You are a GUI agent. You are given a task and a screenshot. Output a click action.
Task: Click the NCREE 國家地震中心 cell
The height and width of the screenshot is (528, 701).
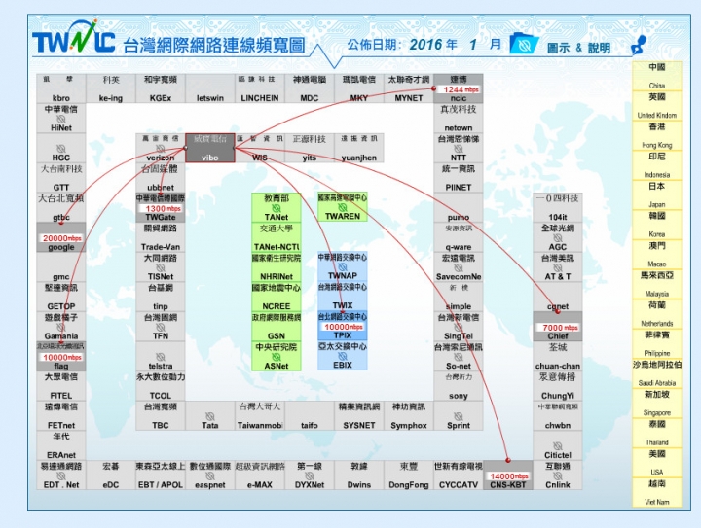[x=277, y=297]
